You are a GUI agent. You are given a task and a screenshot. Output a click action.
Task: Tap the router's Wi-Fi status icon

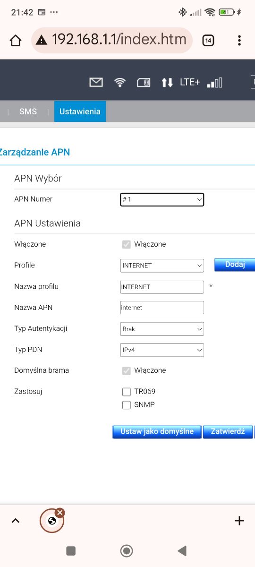pyautogui.click(x=120, y=83)
